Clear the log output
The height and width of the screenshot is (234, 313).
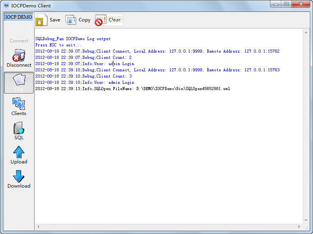(x=109, y=20)
